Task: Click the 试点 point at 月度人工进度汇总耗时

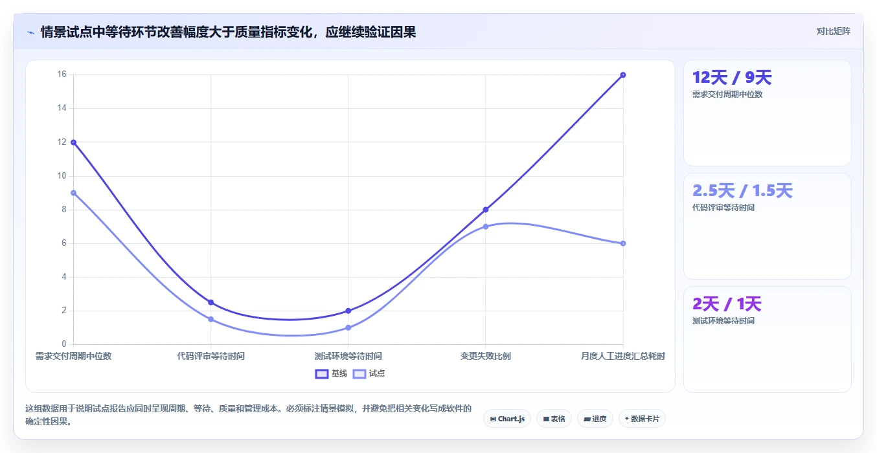Action: pos(622,243)
